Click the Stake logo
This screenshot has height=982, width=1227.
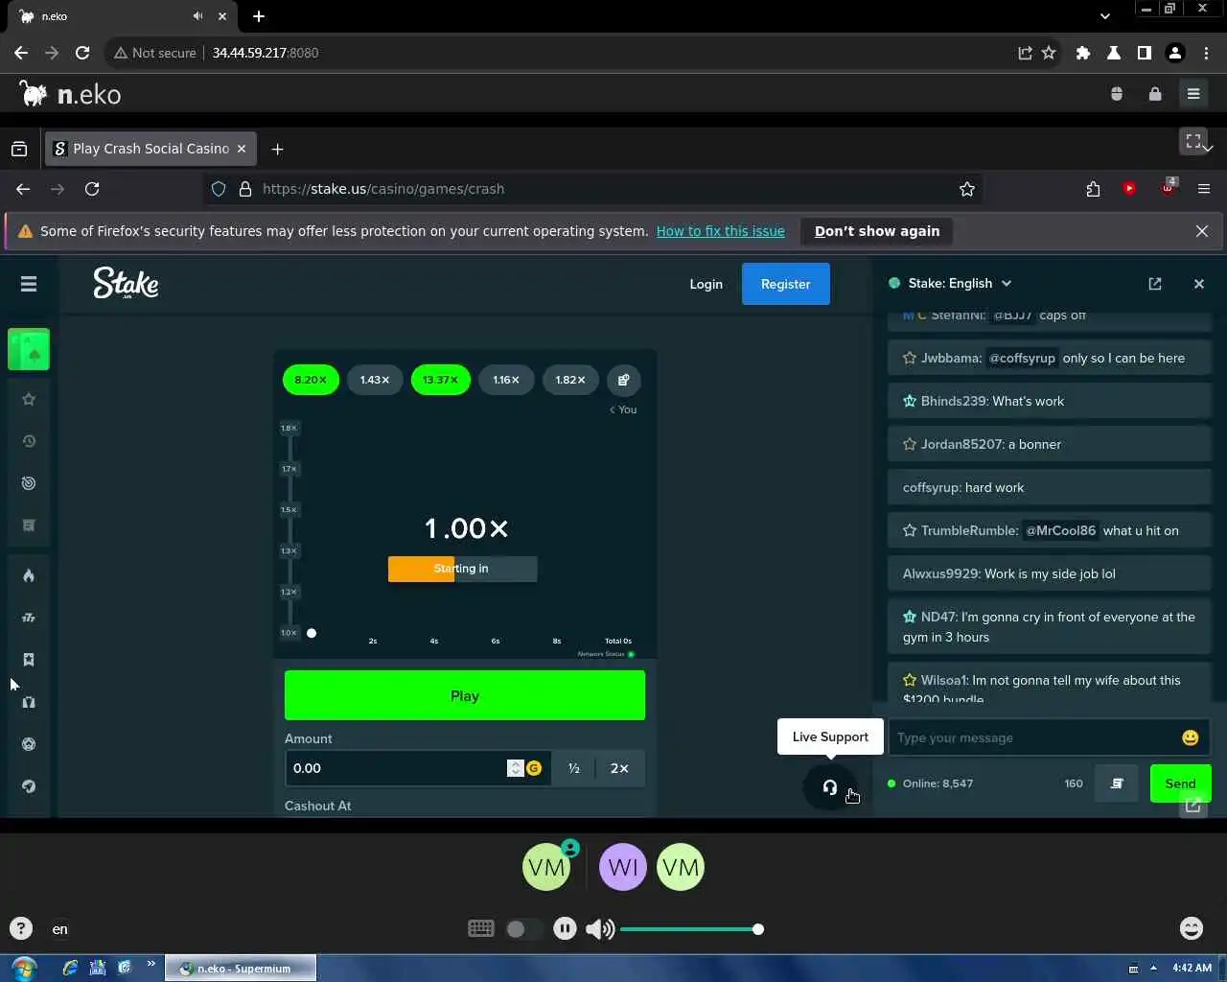[x=126, y=284]
